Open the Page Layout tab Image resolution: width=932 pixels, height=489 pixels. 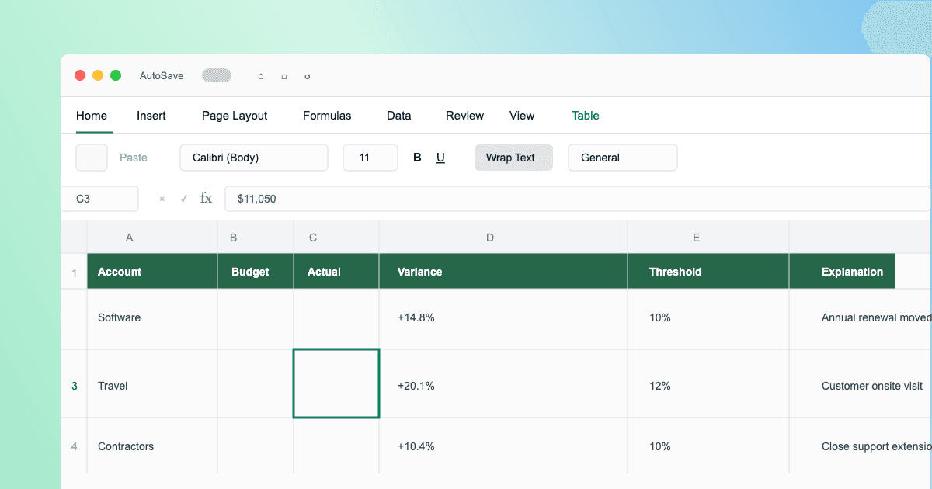(x=235, y=116)
